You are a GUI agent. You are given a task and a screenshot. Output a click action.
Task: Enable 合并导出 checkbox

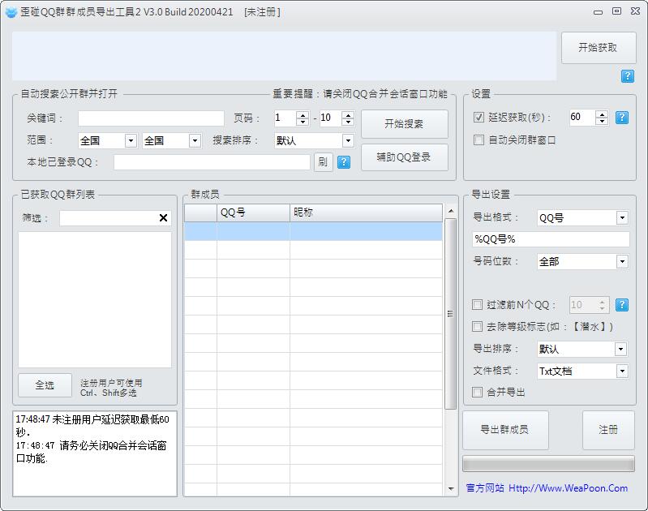coord(477,392)
